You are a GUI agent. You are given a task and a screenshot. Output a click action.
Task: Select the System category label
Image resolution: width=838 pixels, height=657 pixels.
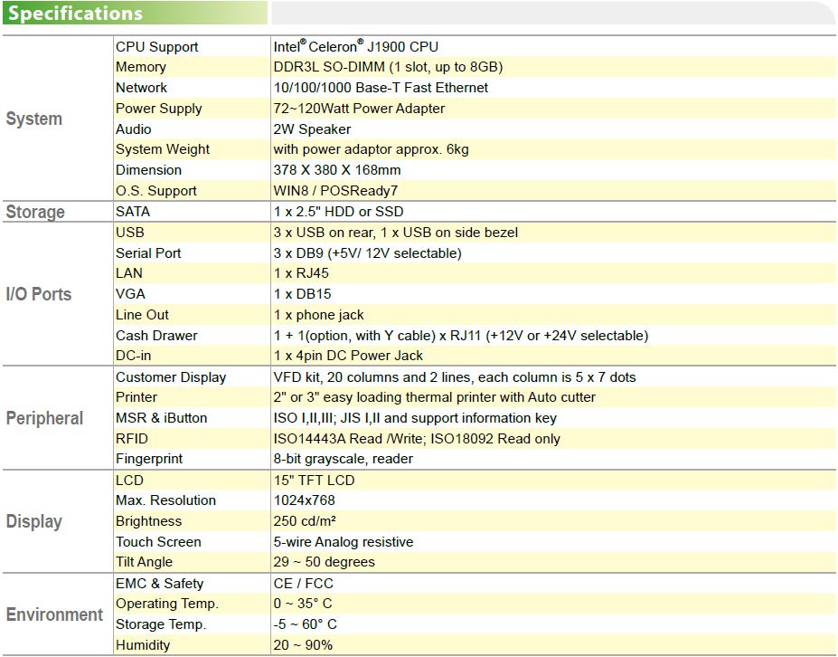(x=33, y=119)
